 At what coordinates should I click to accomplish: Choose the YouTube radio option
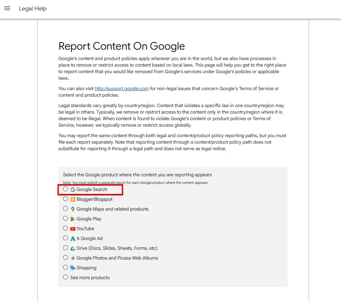coord(65,228)
